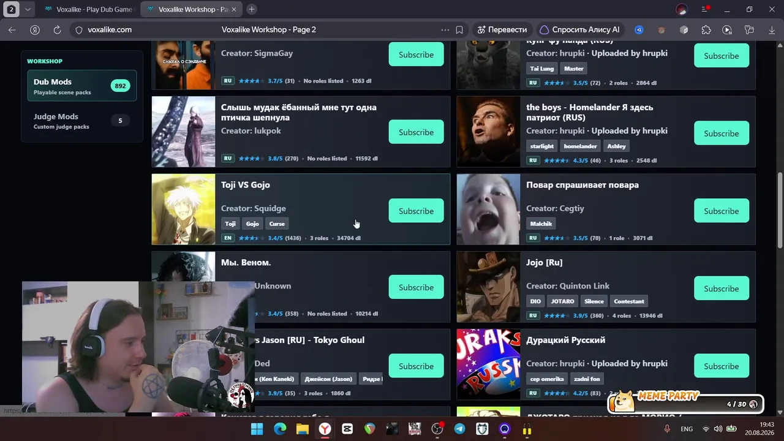Open the downloads panel
The width and height of the screenshot is (784, 441).
point(771,29)
